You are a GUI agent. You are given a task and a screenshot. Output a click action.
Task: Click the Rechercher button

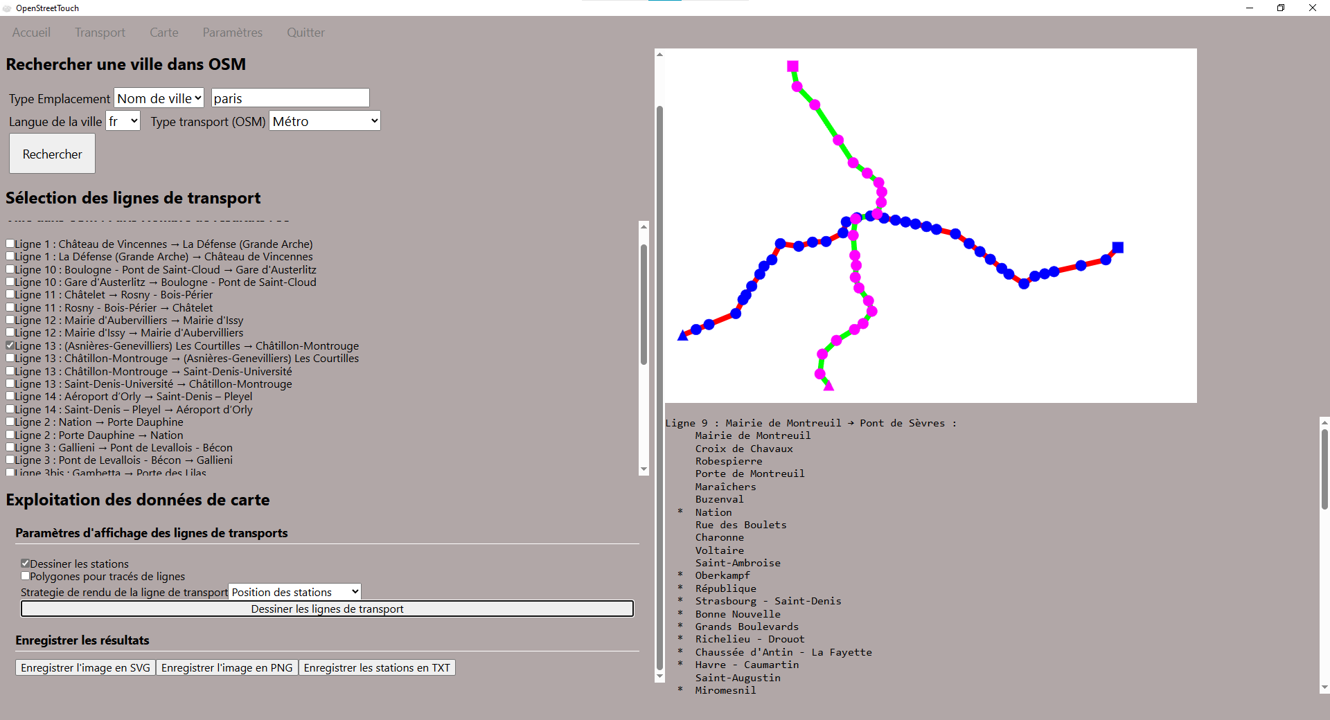(x=52, y=154)
